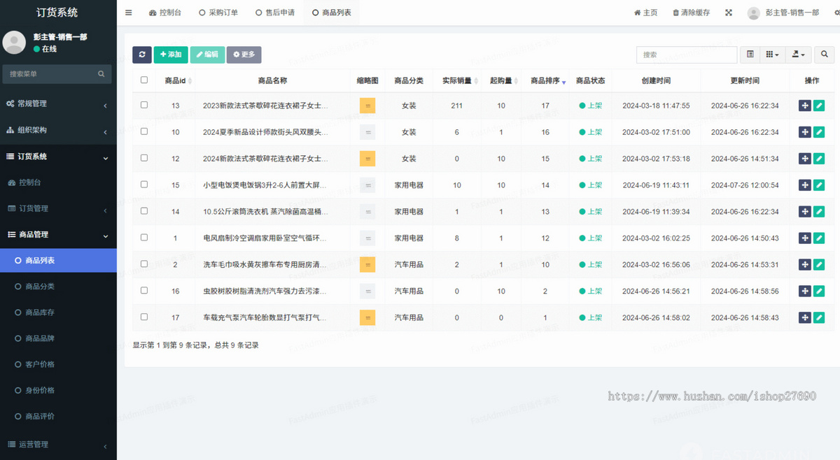Click the edit pencil for product id 16
Screen dimensions: 840x460
(819, 291)
